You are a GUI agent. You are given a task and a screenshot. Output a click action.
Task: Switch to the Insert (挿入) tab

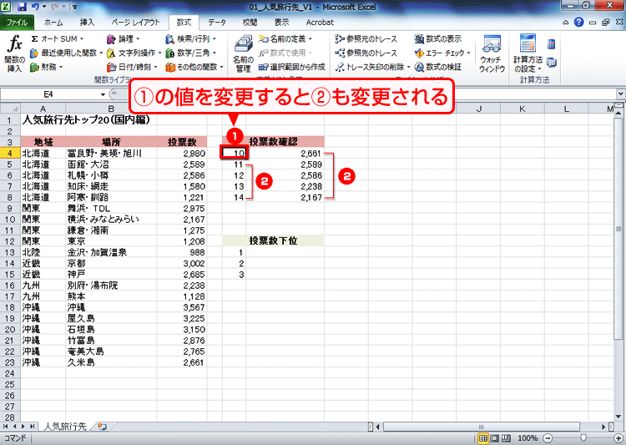87,23
